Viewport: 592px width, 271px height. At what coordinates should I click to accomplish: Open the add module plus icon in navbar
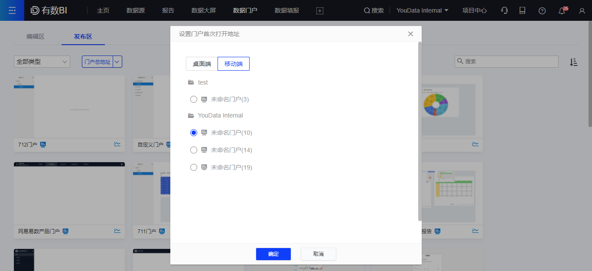pyautogui.click(x=320, y=10)
